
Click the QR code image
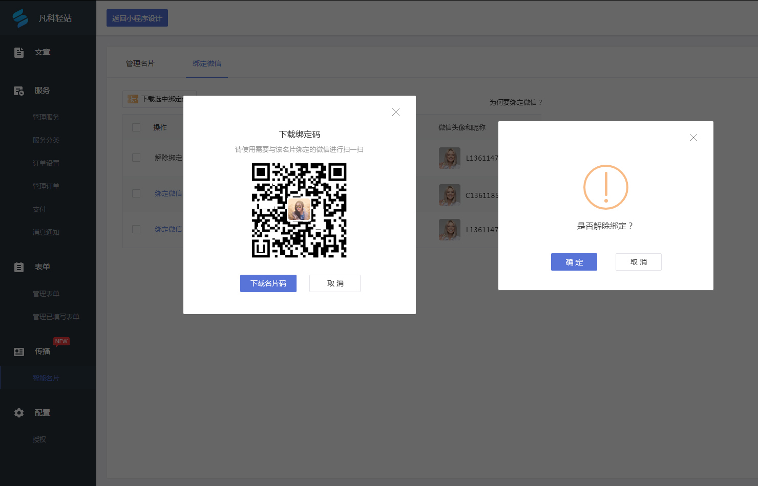pyautogui.click(x=299, y=210)
